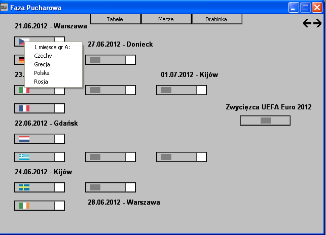Switch to the Tabele tab

tap(115, 19)
